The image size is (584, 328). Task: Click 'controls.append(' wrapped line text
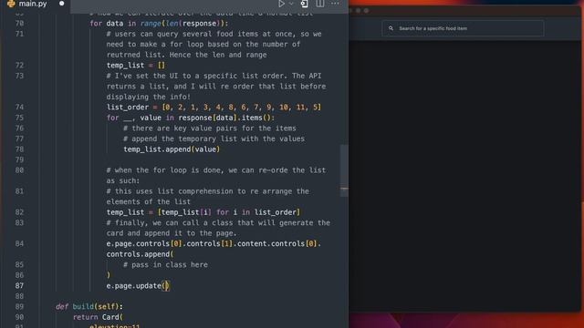click(140, 254)
